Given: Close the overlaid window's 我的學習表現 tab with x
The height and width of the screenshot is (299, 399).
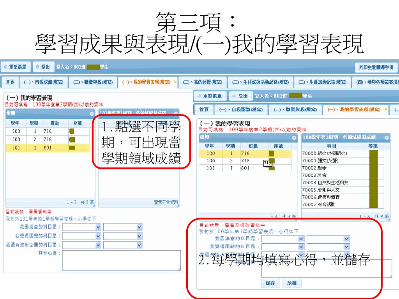Looking at the screenshot, I should tap(386, 109).
